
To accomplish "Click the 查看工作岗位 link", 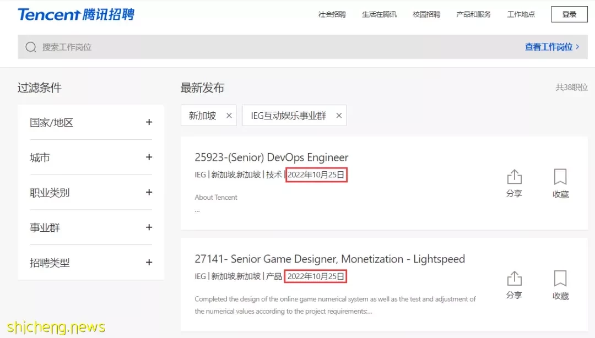I will pyautogui.click(x=552, y=47).
